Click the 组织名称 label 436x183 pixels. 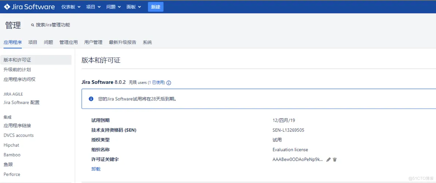pyautogui.click(x=101, y=149)
